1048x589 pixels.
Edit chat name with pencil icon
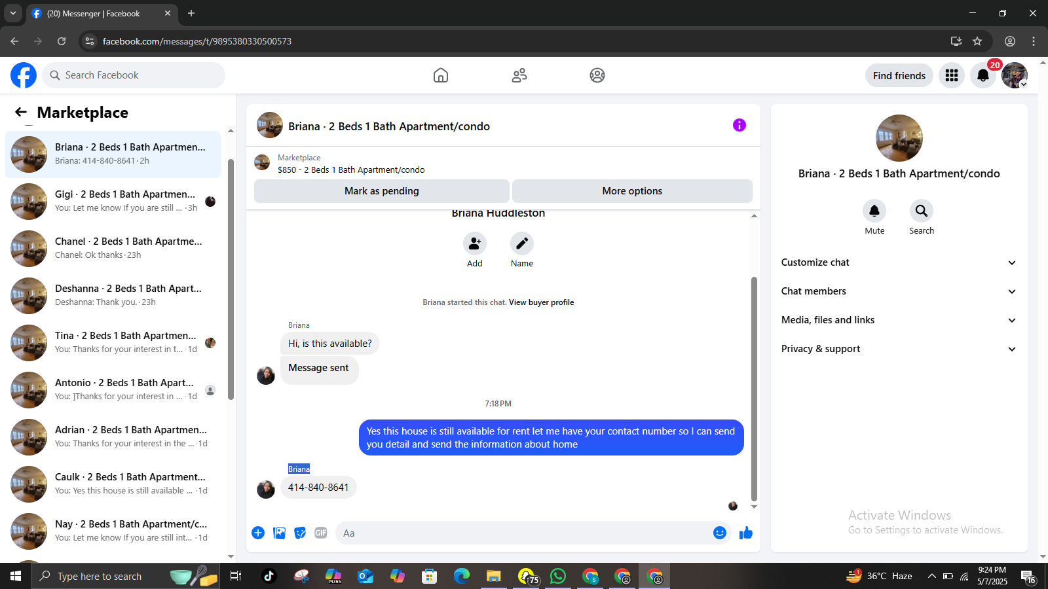(x=522, y=243)
